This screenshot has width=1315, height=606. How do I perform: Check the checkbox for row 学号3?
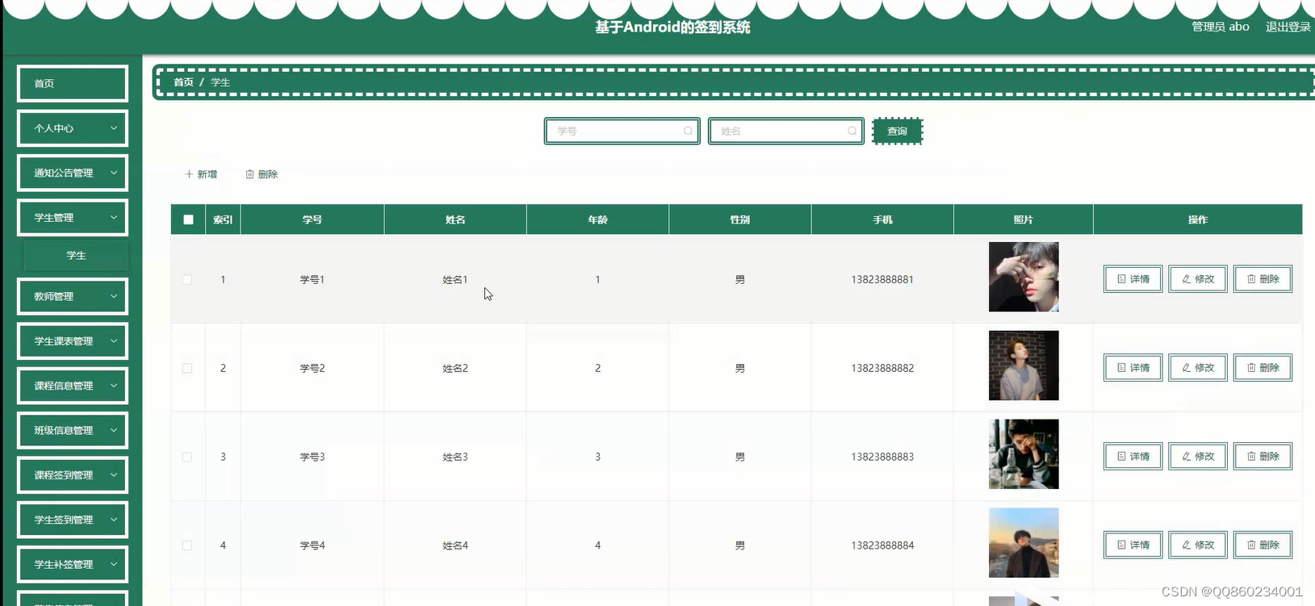[187, 458]
